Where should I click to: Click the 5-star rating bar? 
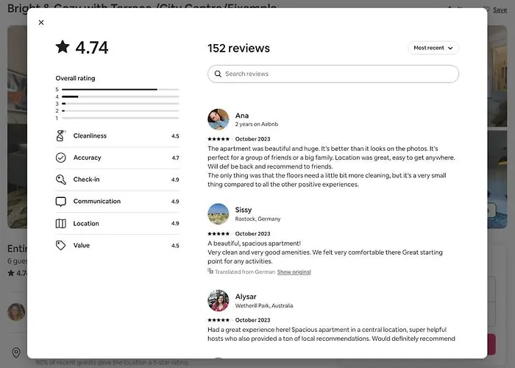tap(120, 89)
